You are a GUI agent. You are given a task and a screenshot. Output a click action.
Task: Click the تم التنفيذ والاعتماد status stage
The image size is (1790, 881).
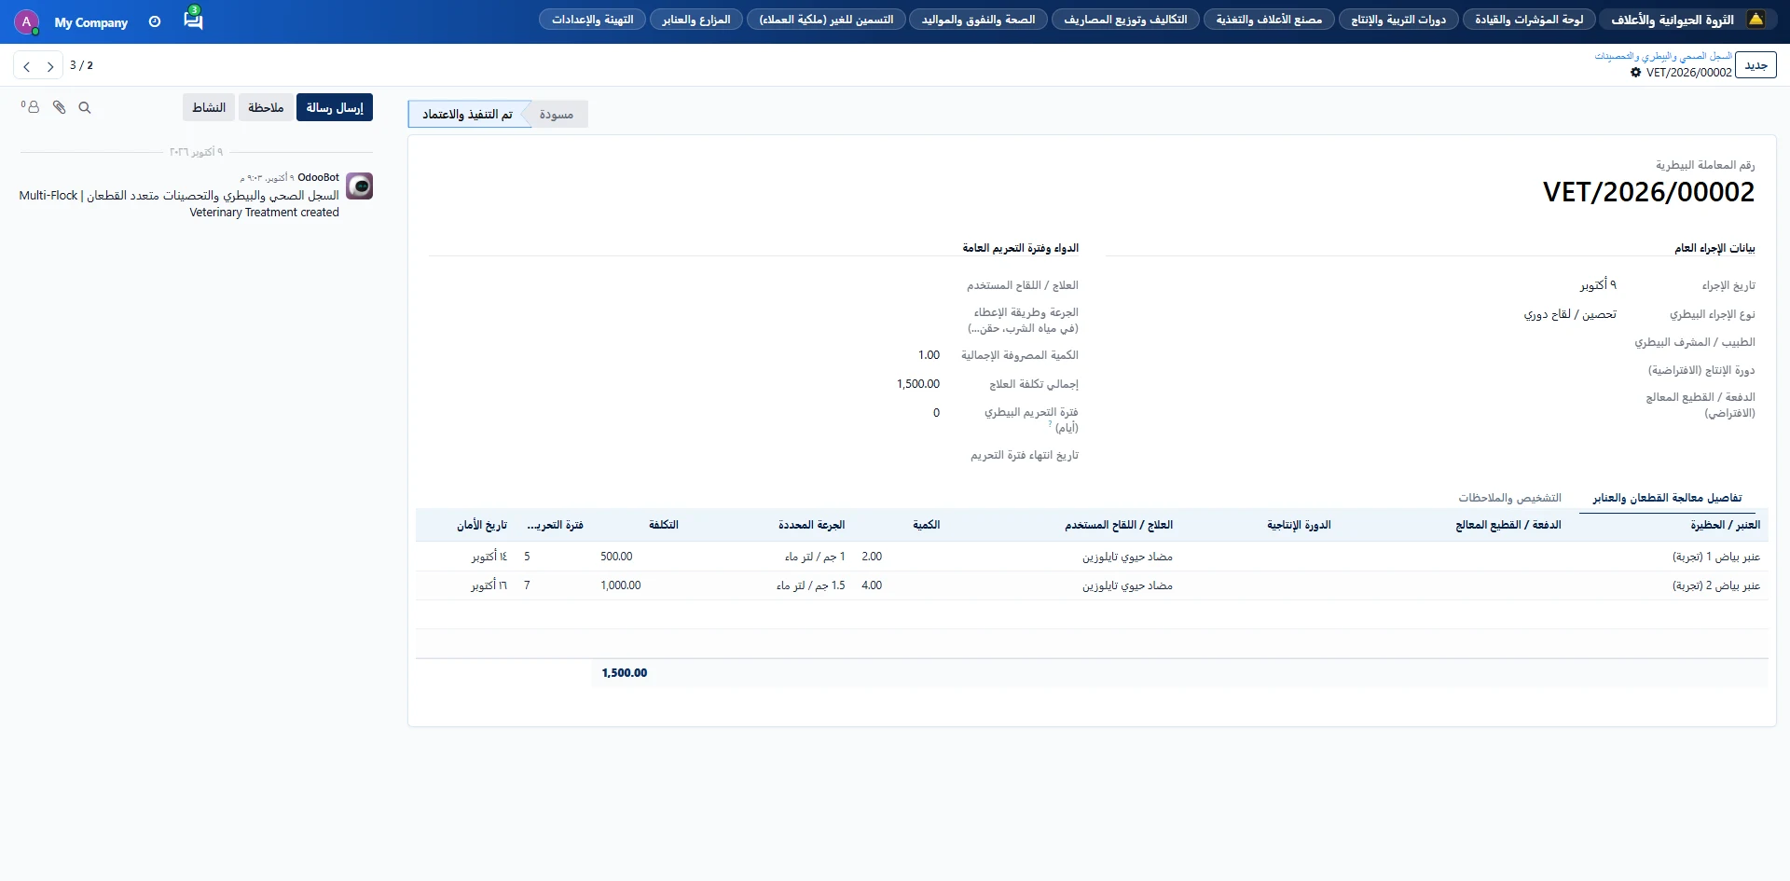[467, 115]
